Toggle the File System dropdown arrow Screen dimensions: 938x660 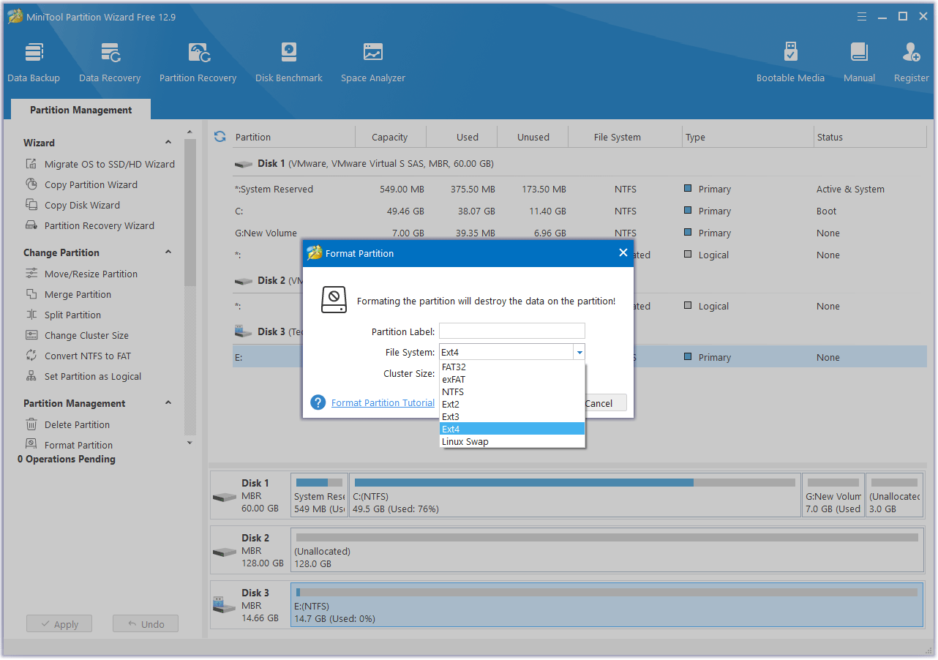coord(579,353)
